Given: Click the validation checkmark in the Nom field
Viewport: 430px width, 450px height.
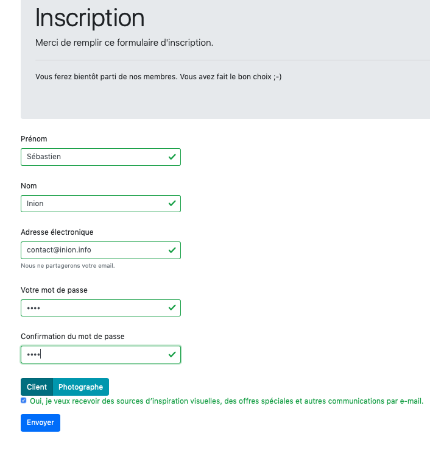Looking at the screenshot, I should [x=172, y=204].
